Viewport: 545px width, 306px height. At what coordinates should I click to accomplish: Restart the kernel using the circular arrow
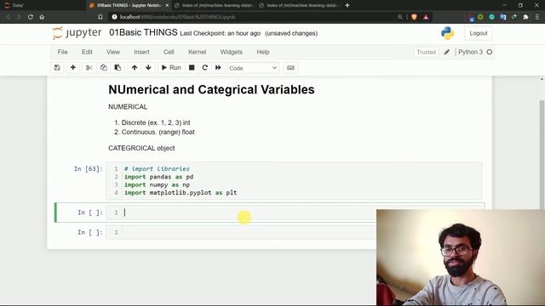pos(205,68)
